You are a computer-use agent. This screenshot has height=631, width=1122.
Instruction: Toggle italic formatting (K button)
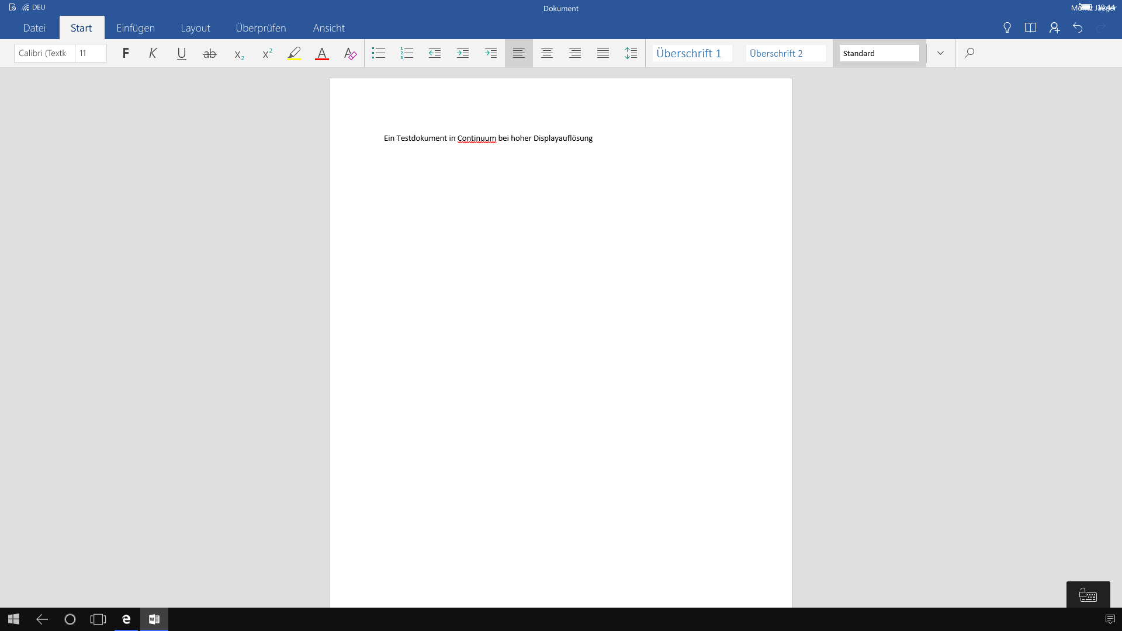click(153, 53)
